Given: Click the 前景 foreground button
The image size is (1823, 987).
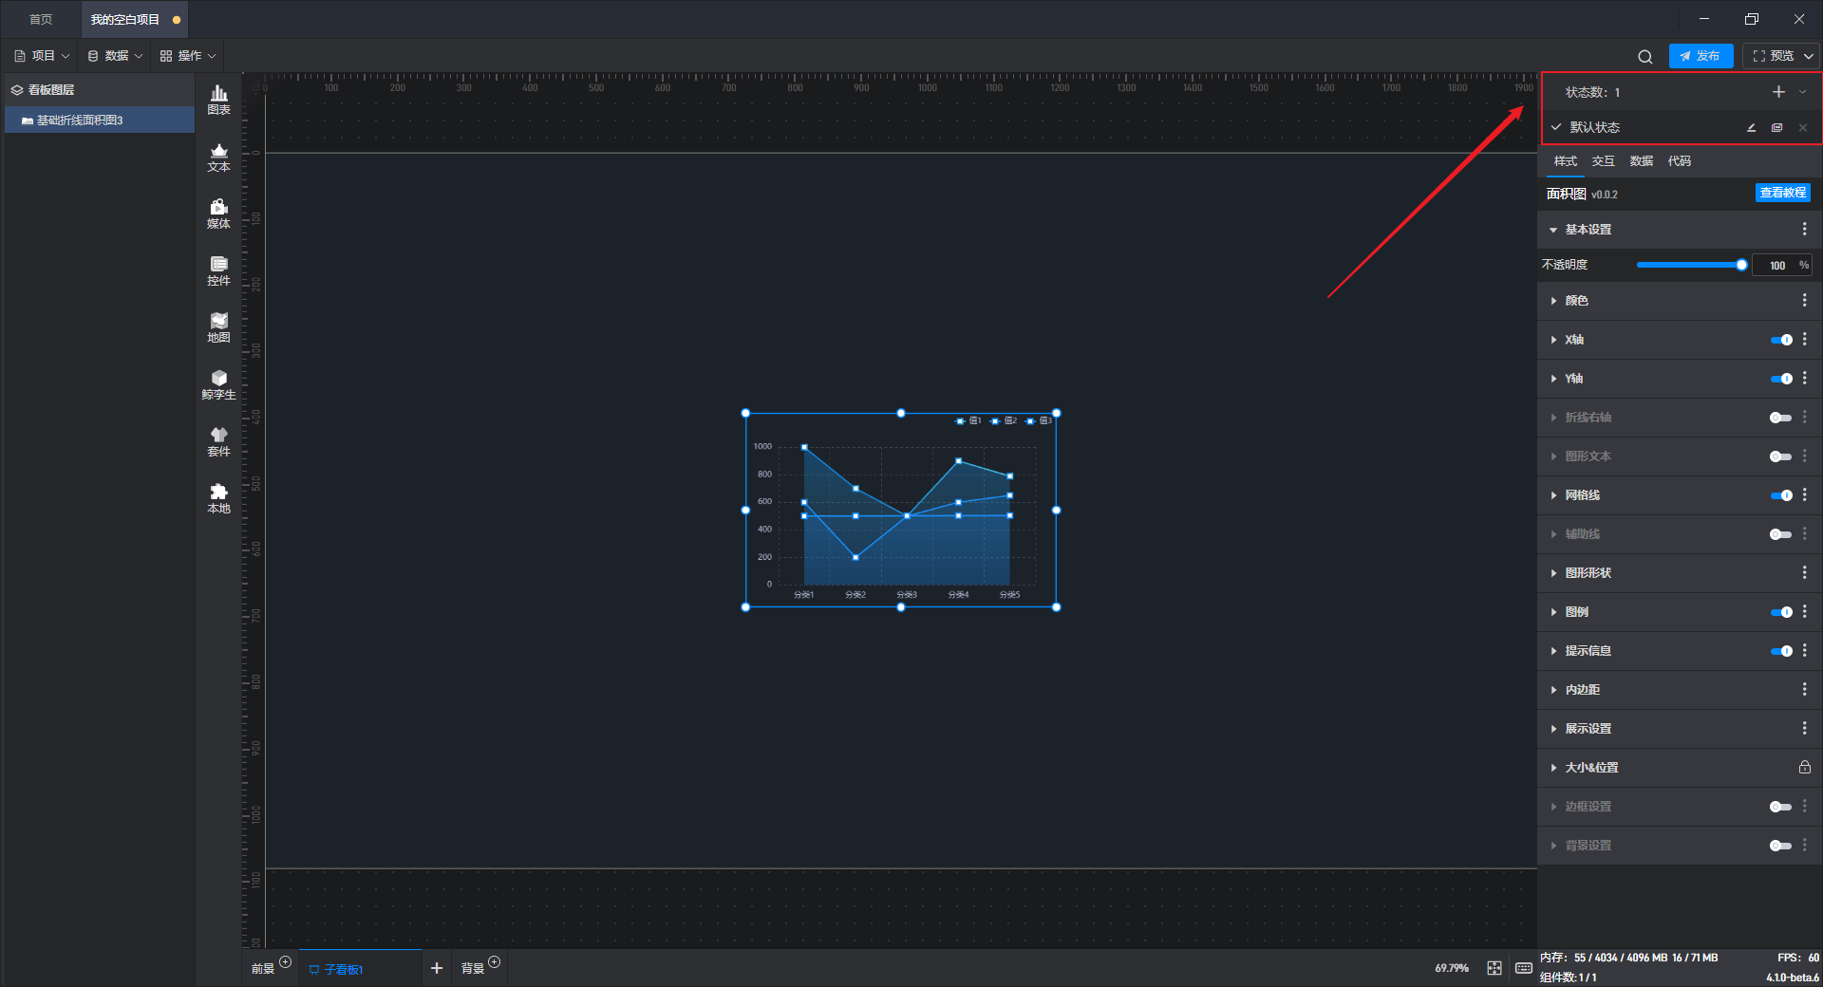Looking at the screenshot, I should [x=263, y=969].
